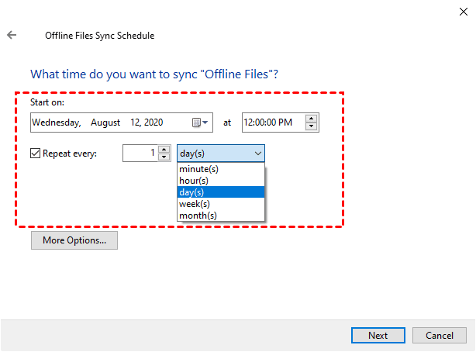Screen dimensions: 476x352
Task: Select the month August in start date
Action: pos(105,123)
